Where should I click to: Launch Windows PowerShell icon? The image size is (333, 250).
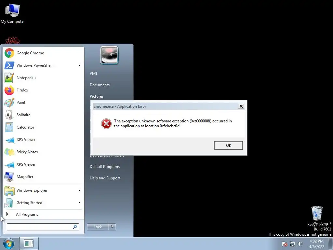[x=9, y=65]
